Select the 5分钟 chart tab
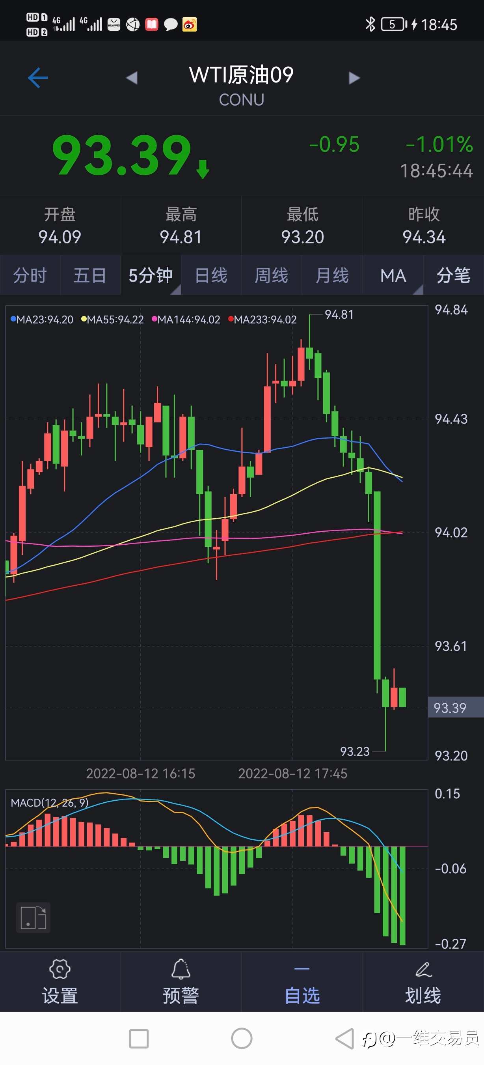 pyautogui.click(x=151, y=275)
